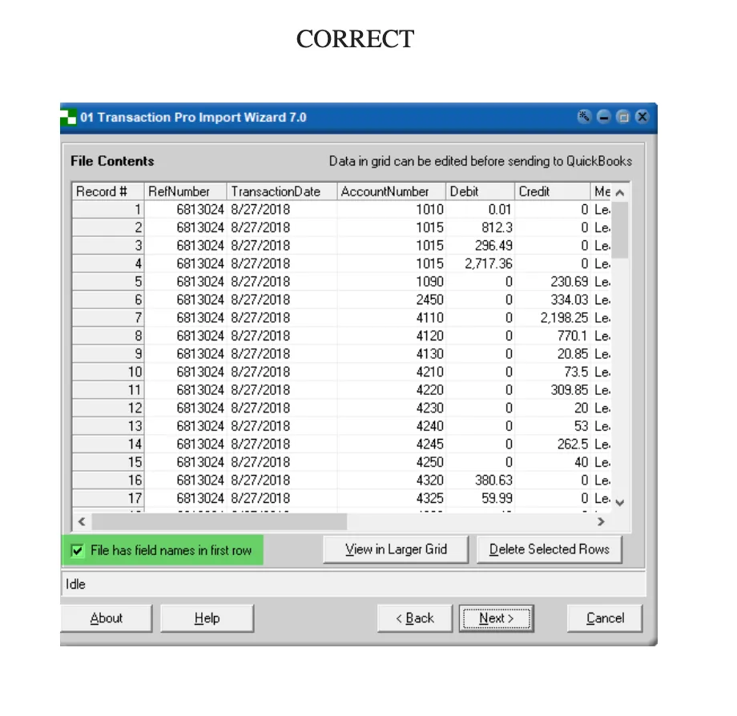The image size is (737, 716).
Task: Click the grid's scroll right arrow
Action: (x=601, y=521)
